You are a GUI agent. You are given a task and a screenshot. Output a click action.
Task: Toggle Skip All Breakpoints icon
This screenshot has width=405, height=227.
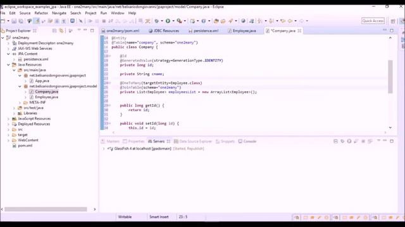point(80,21)
